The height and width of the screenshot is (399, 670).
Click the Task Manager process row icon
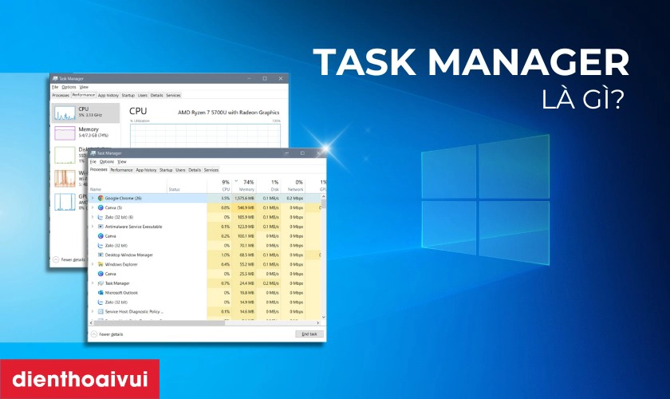click(x=100, y=283)
